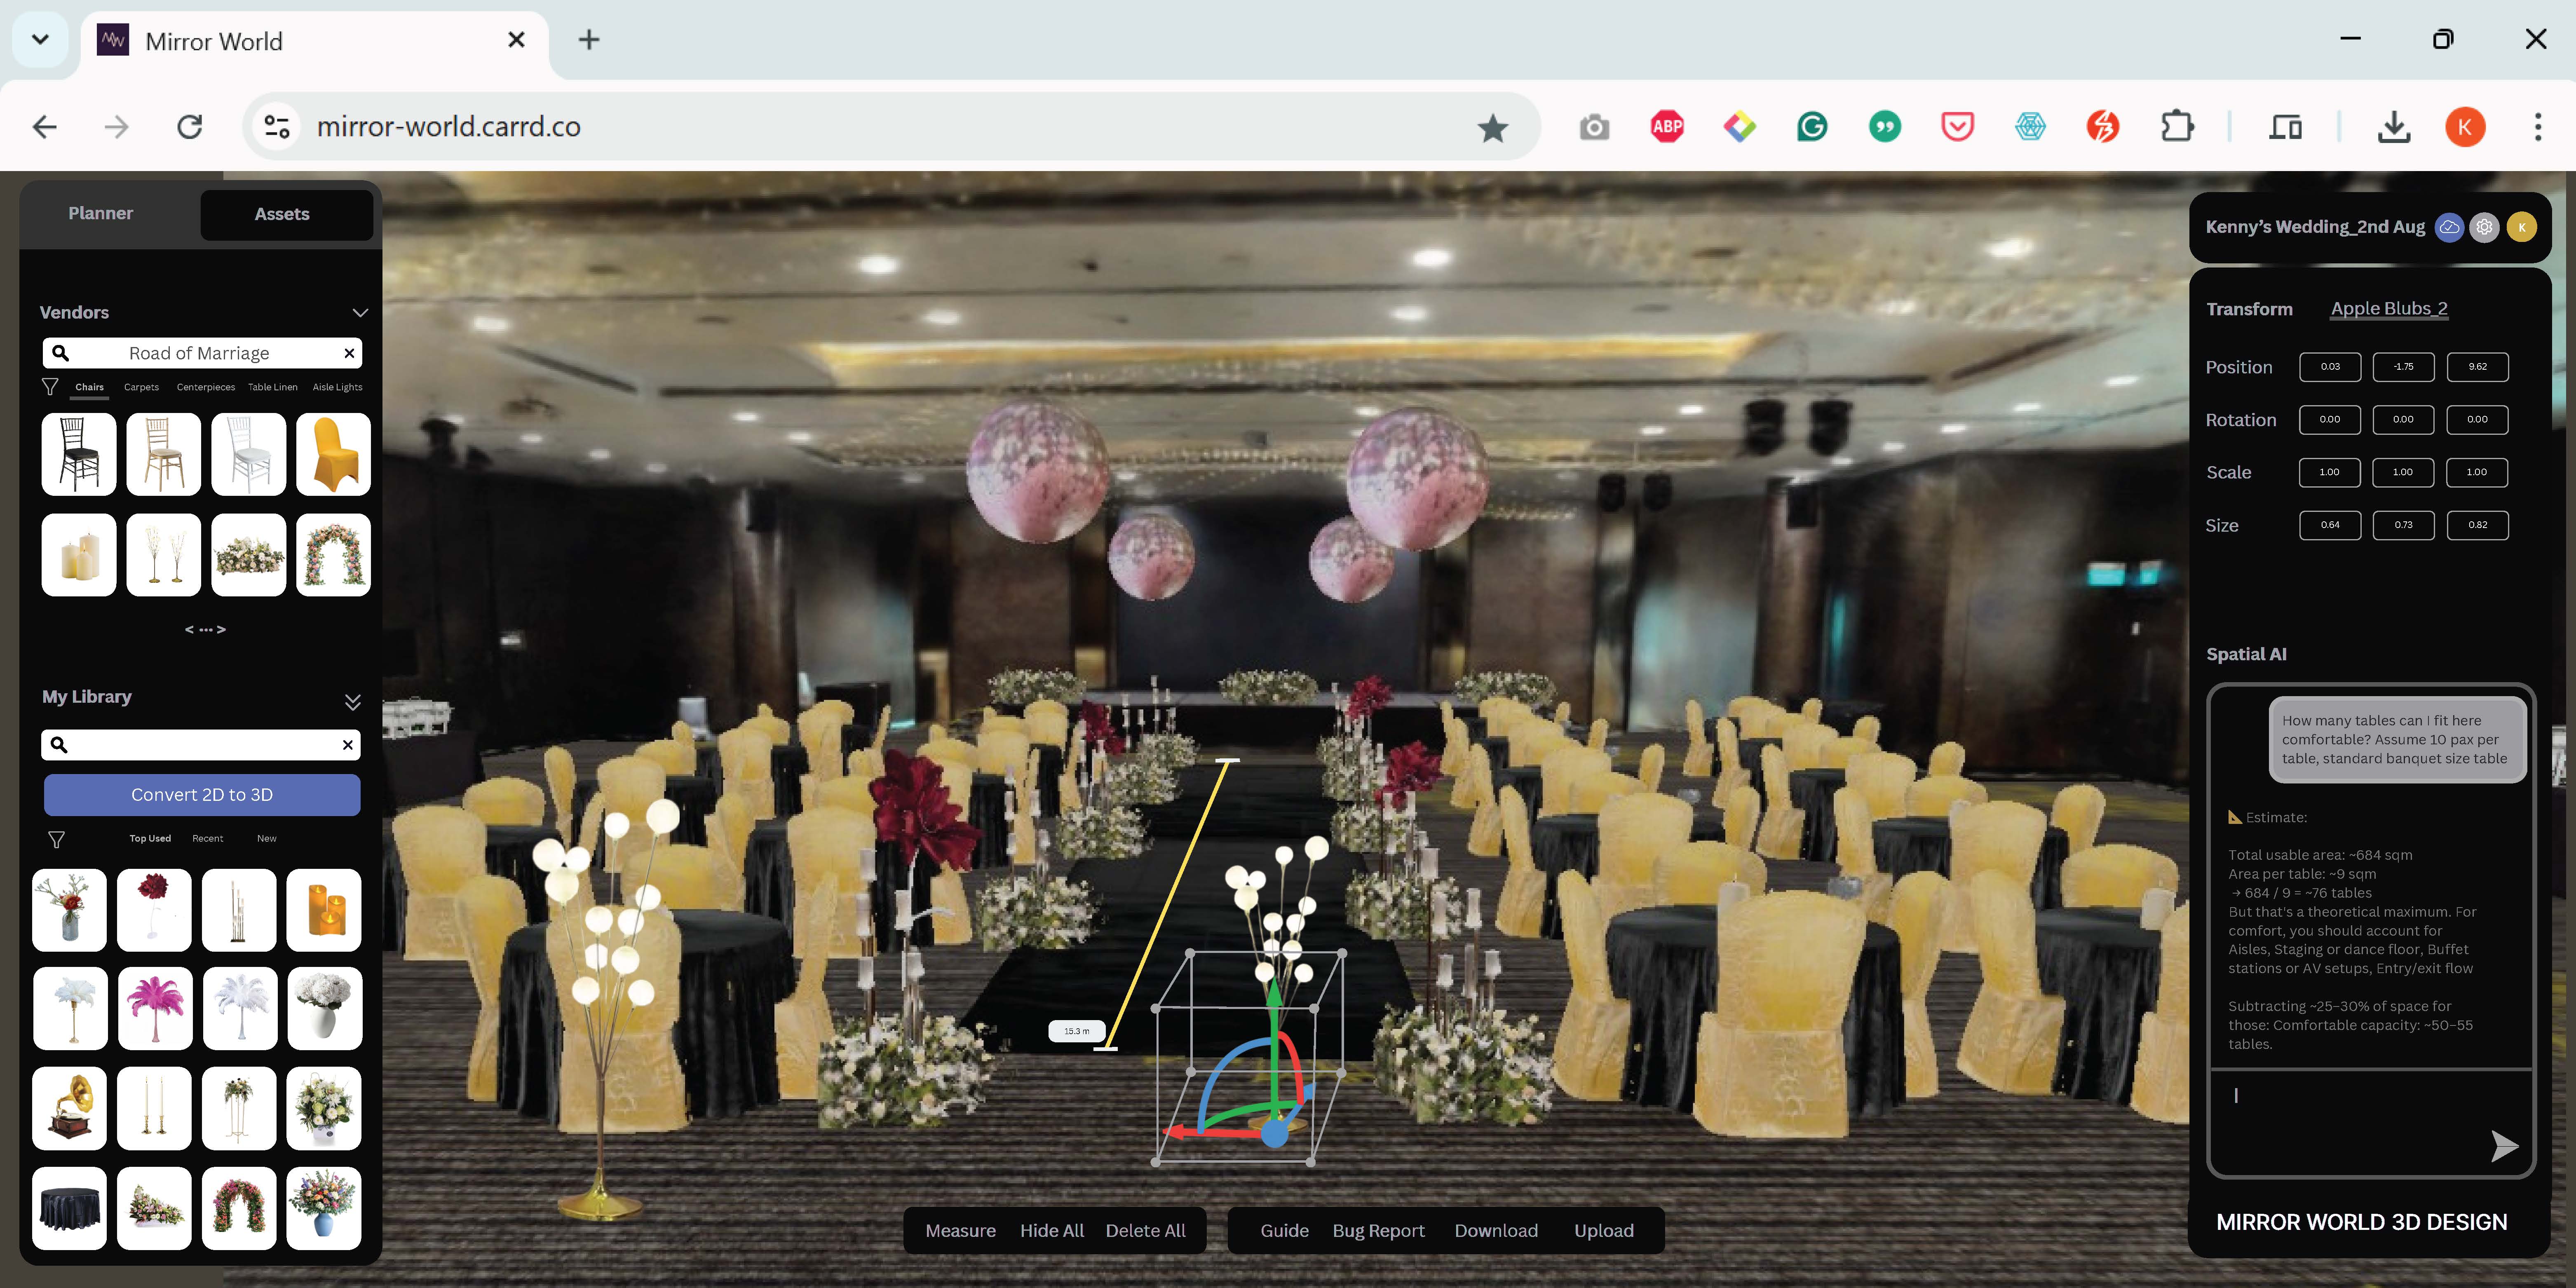Send message with Spatial AI arrow icon

pyautogui.click(x=2503, y=1146)
